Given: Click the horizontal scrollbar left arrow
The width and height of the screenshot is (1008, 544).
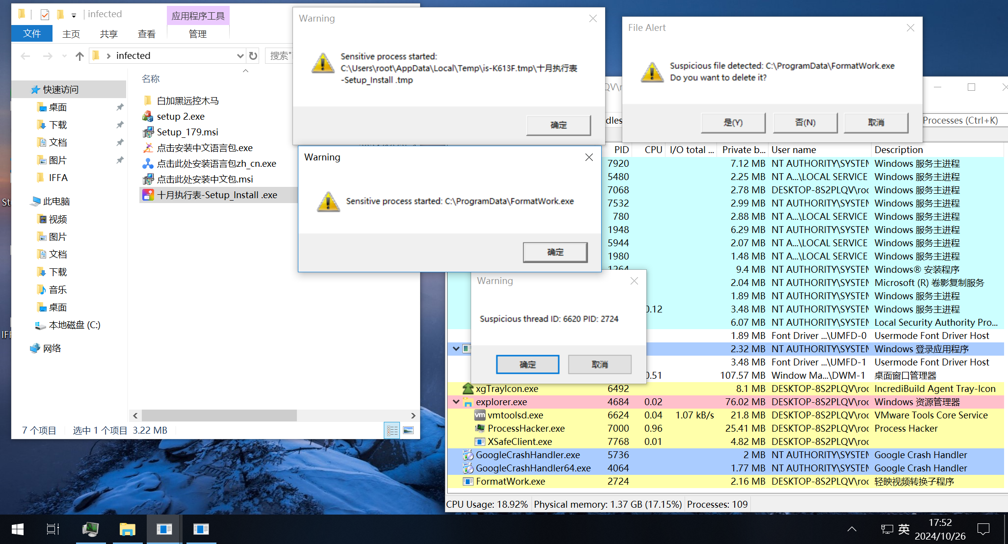Looking at the screenshot, I should (x=135, y=415).
